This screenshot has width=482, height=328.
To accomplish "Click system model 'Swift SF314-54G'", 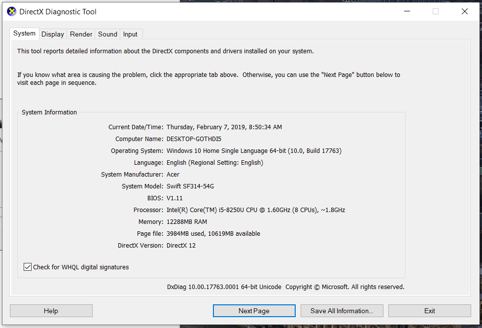I will click(x=190, y=186).
